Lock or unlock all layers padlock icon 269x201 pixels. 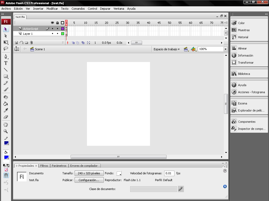tap(58, 23)
